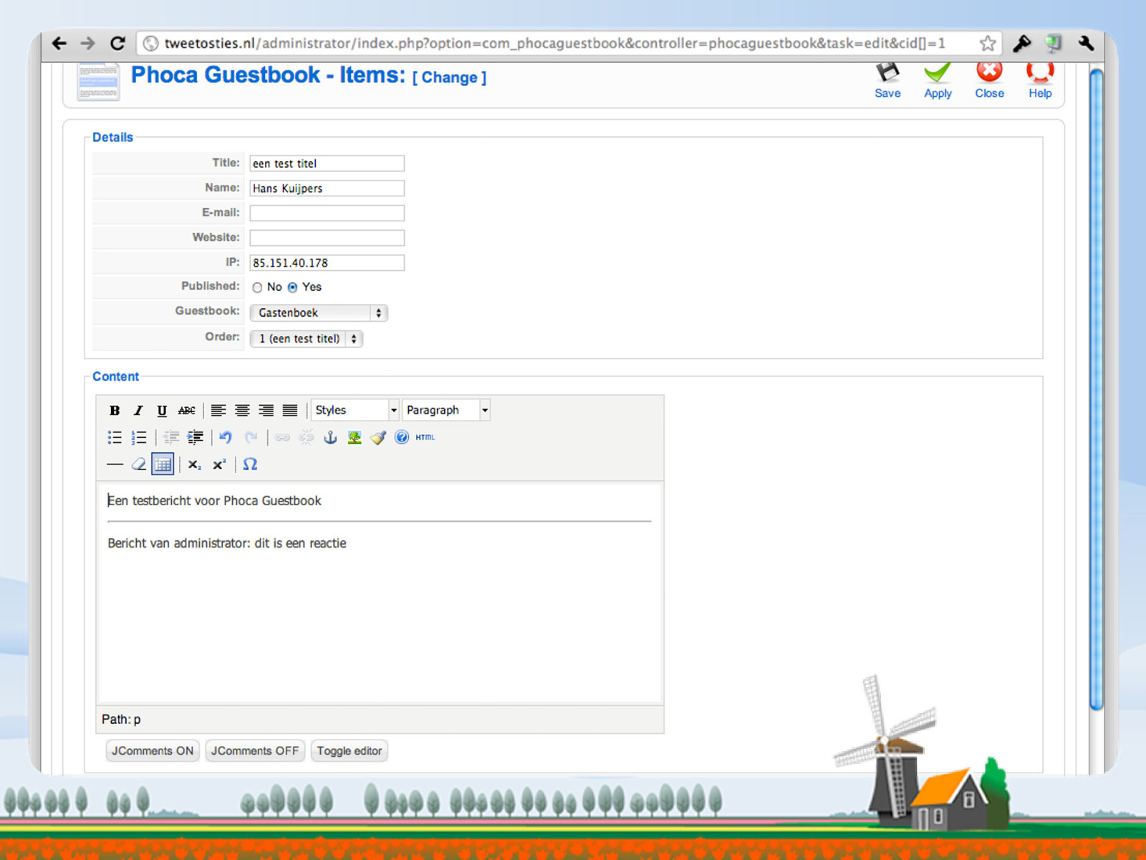This screenshot has height=860, width=1146.
Task: Insert a hyperlink
Action: 282,437
